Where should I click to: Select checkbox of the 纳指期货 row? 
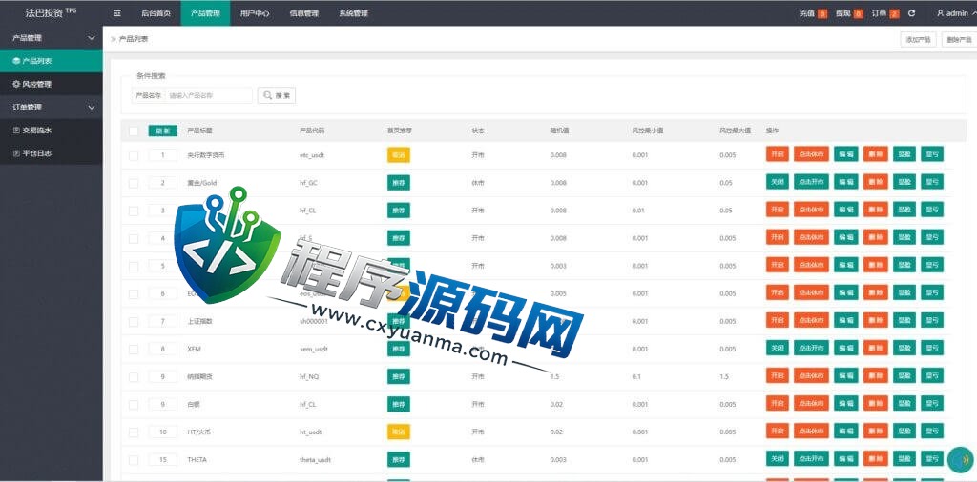pos(134,377)
